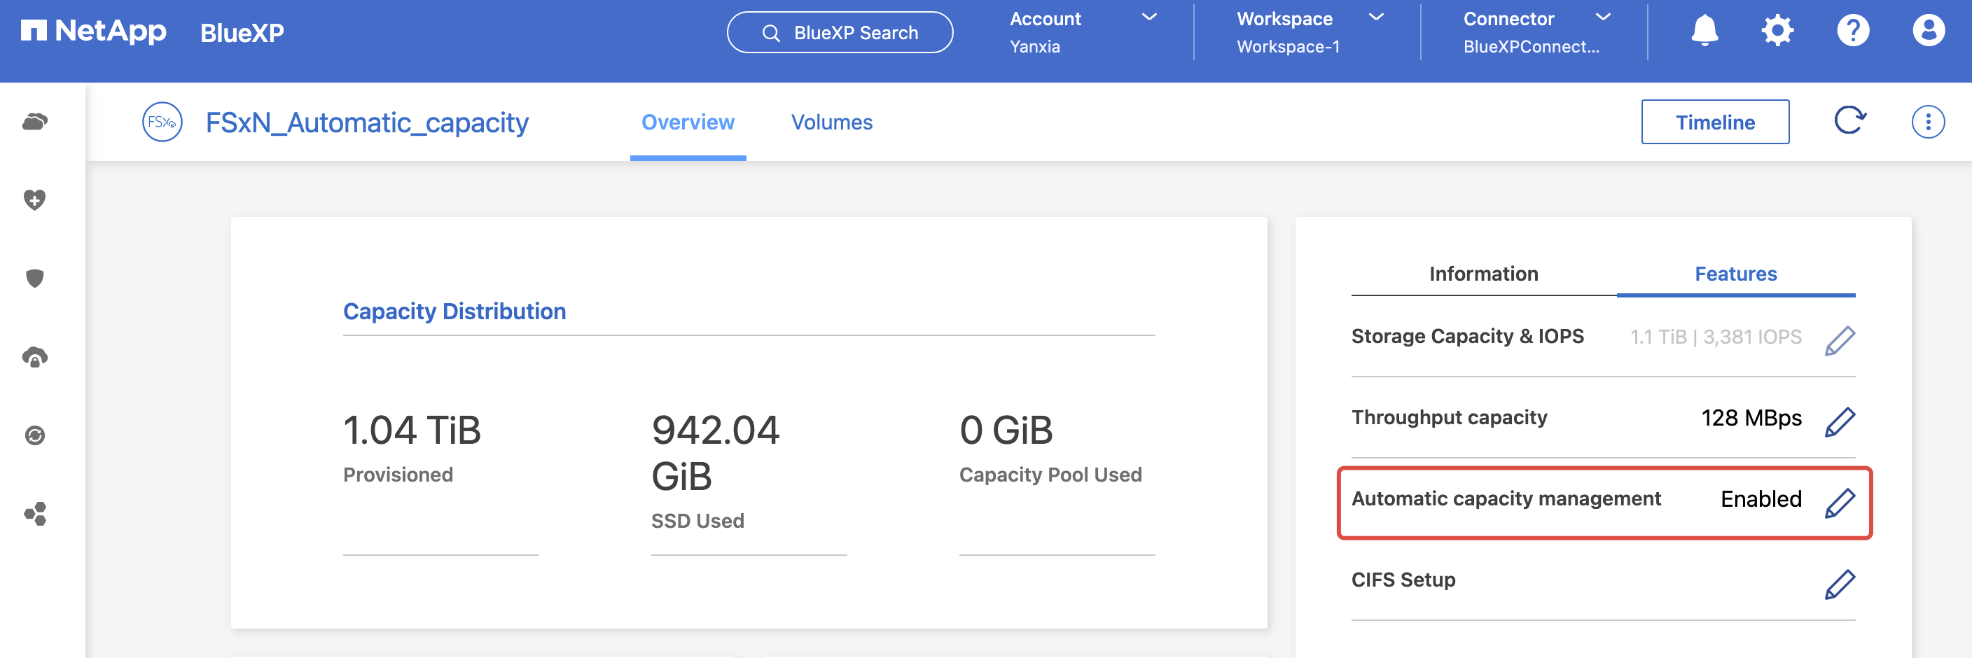1972x658 pixels.
Task: Click the BlueXP product name
Action: pyautogui.click(x=242, y=33)
